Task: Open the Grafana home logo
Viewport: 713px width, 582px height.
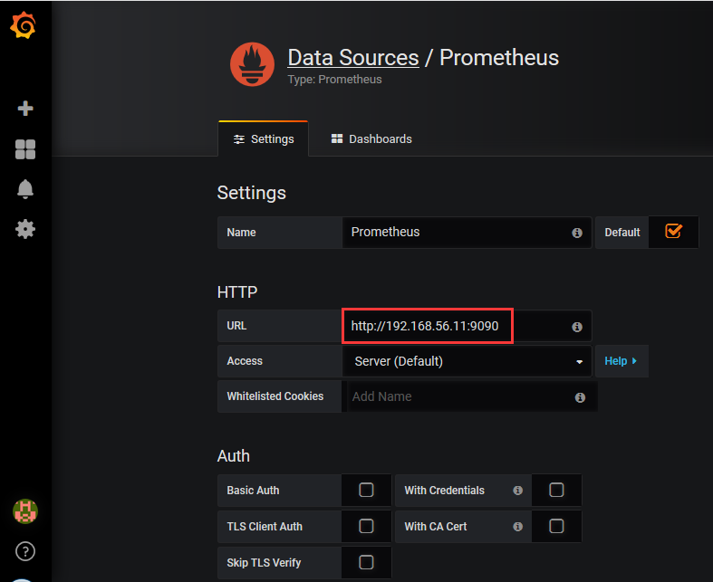Action: coord(24,25)
